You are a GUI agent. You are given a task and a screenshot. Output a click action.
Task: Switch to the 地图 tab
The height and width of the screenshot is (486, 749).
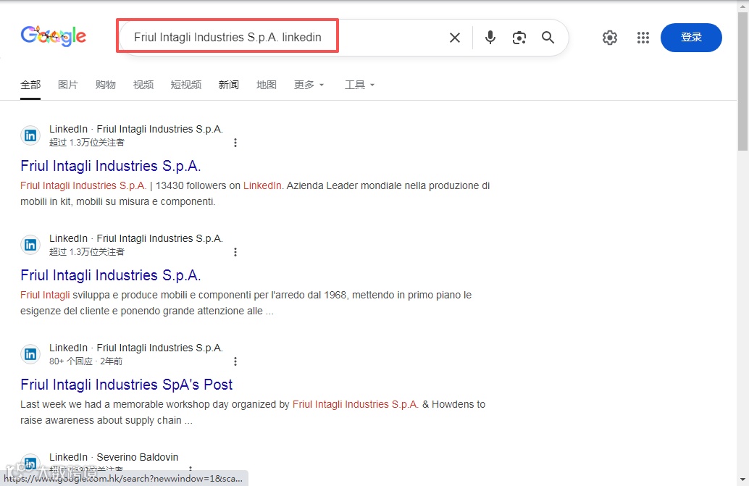click(x=266, y=85)
